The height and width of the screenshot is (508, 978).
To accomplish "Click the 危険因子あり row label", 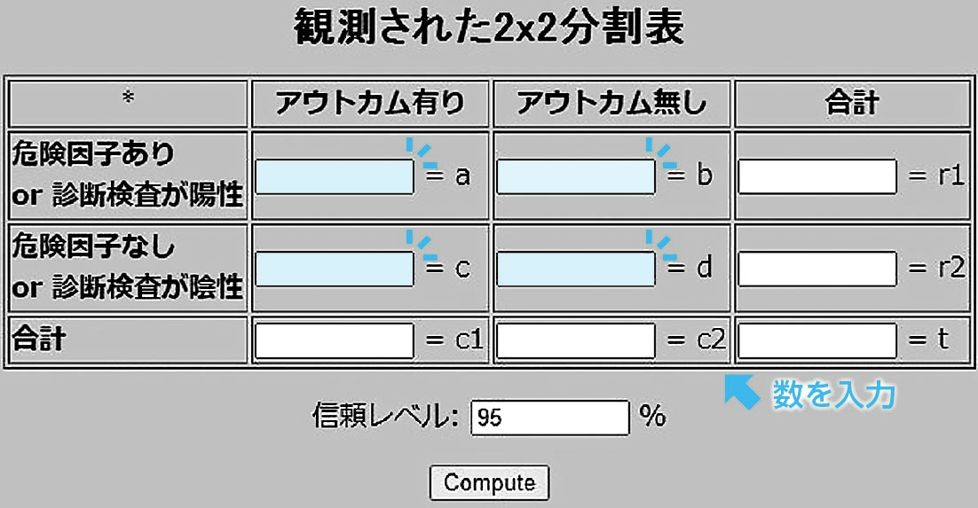I will click(93, 153).
